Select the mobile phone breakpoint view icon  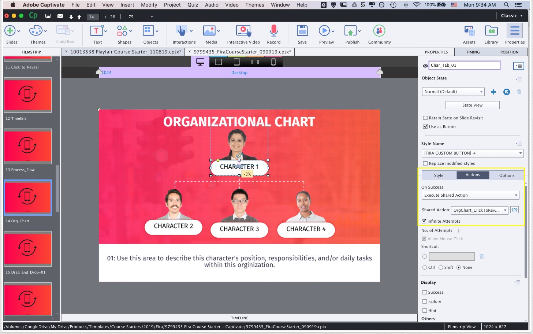point(273,62)
